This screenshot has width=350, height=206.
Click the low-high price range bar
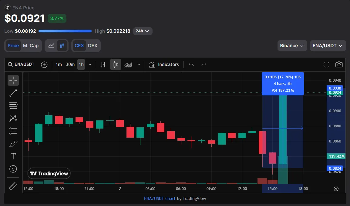point(65,31)
